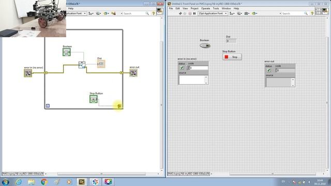
Task: Click Abort Execution in Front Panel toolbar
Action: [190, 13]
